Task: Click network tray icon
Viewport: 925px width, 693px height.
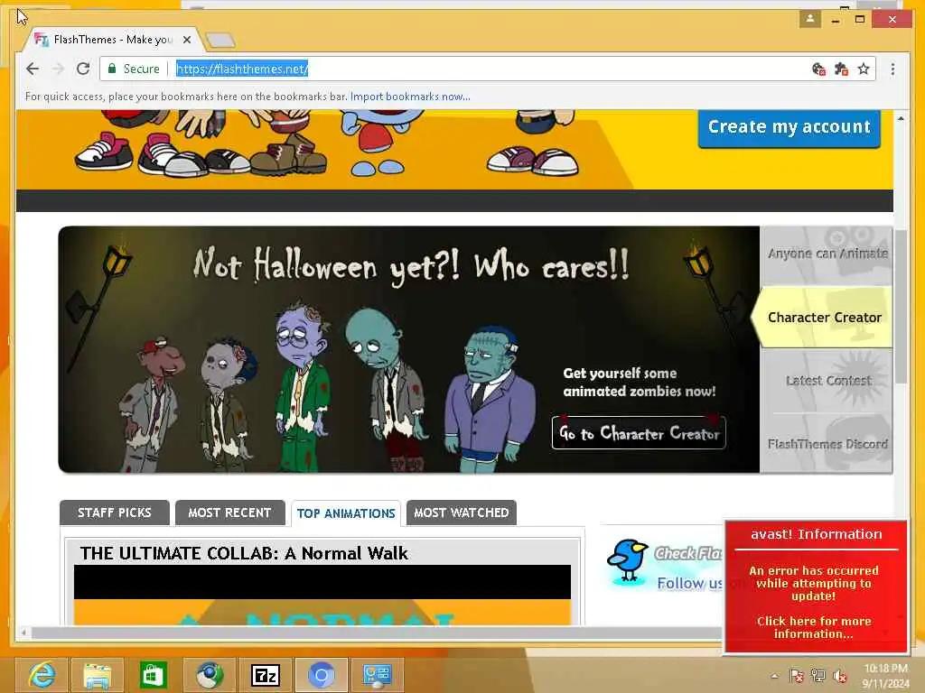Action: pos(818,676)
